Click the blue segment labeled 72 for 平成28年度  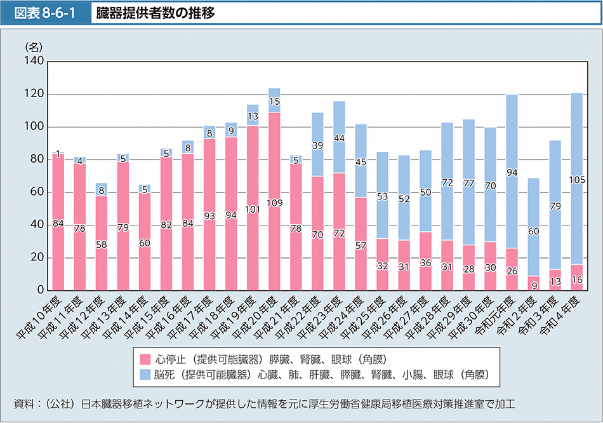click(447, 182)
